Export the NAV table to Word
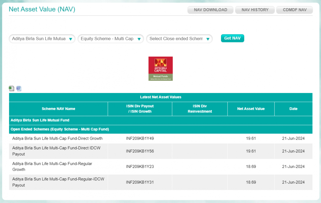Image resolution: width=321 pixels, height=203 pixels. [x=19, y=88]
